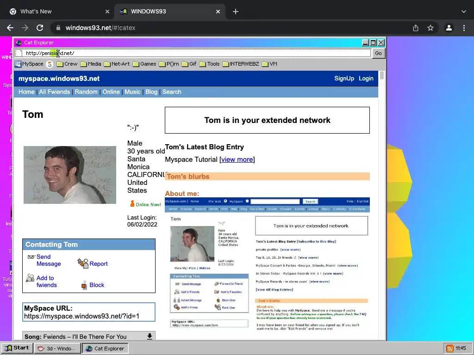
Task: Open the Media bookmarks folder
Action: (x=91, y=64)
